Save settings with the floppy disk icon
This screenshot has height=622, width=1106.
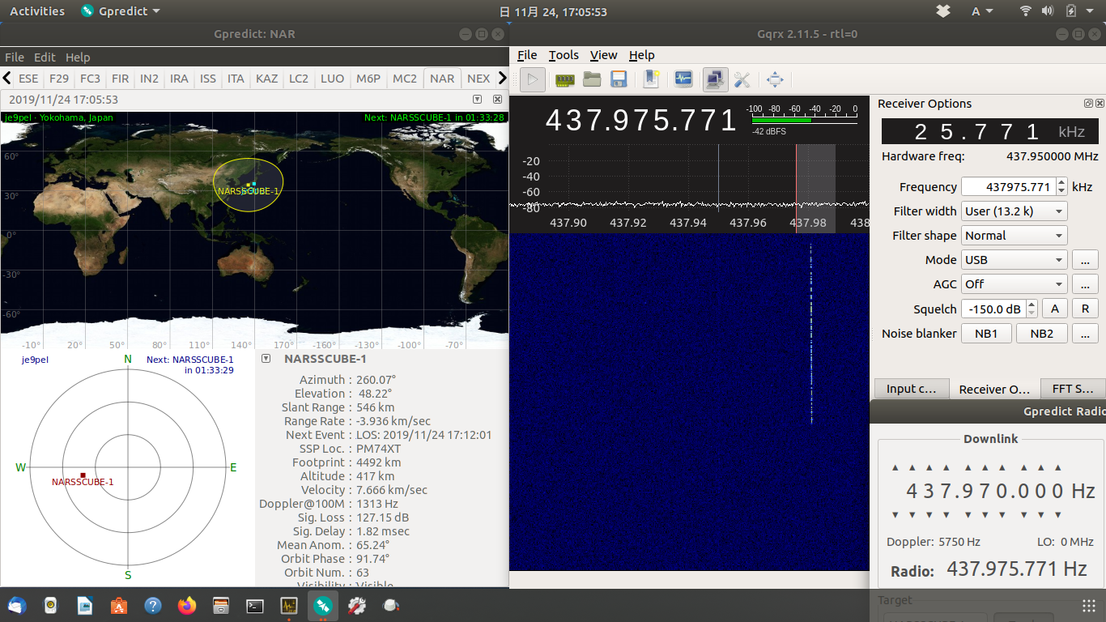tap(619, 79)
